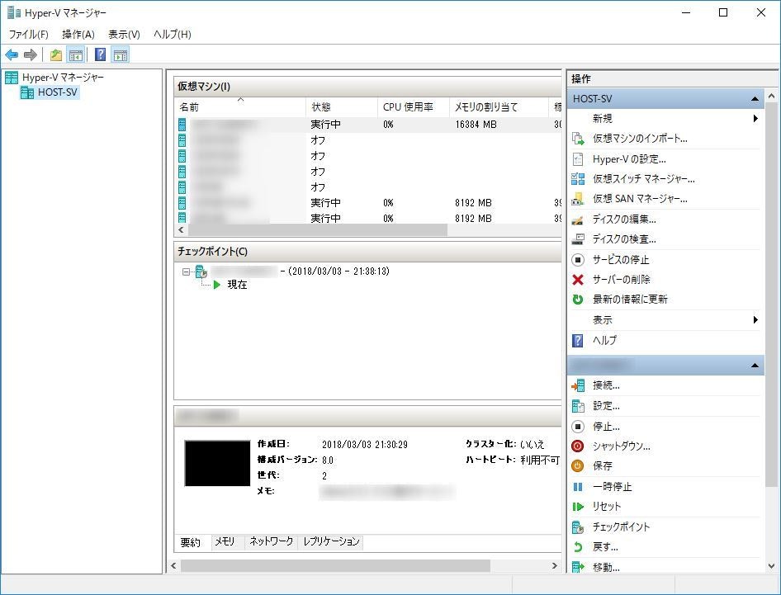Screen dimensions: 781x595
Task: Click the Forward arrow toolbar icon
Action: pyautogui.click(x=31, y=54)
